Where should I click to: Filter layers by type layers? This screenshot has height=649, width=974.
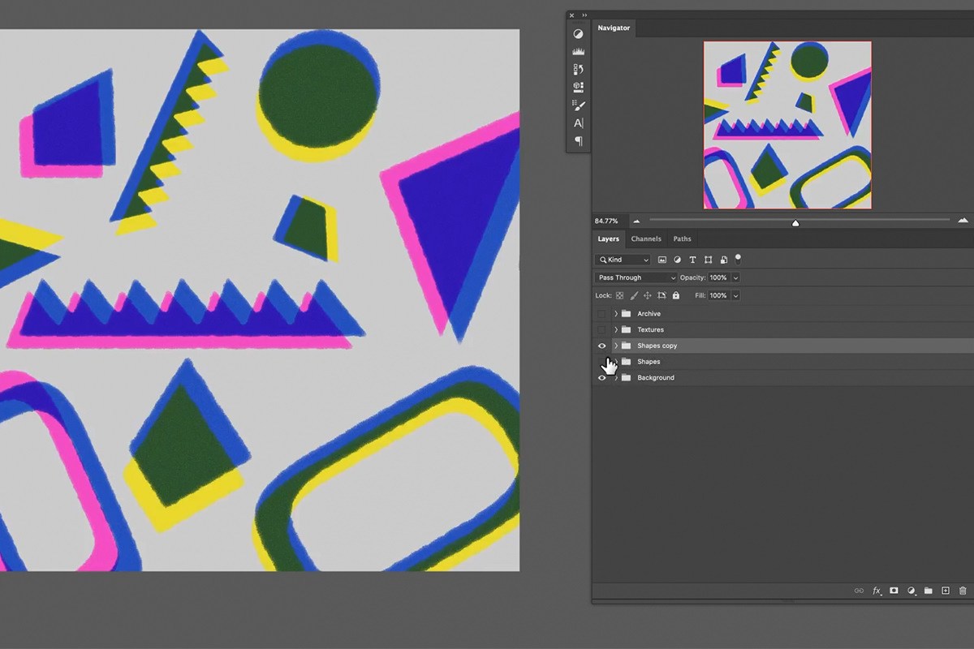(x=692, y=260)
